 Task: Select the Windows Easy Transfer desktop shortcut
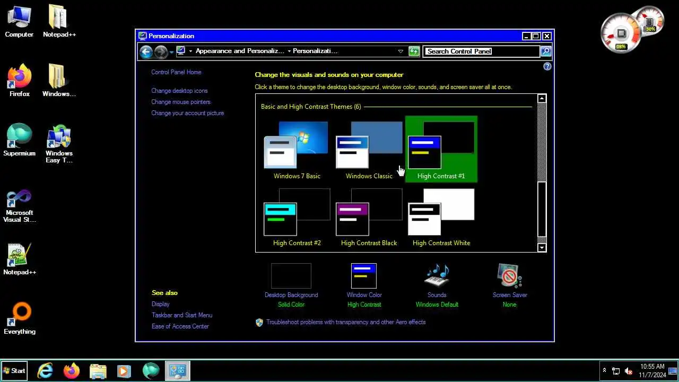pyautogui.click(x=59, y=144)
